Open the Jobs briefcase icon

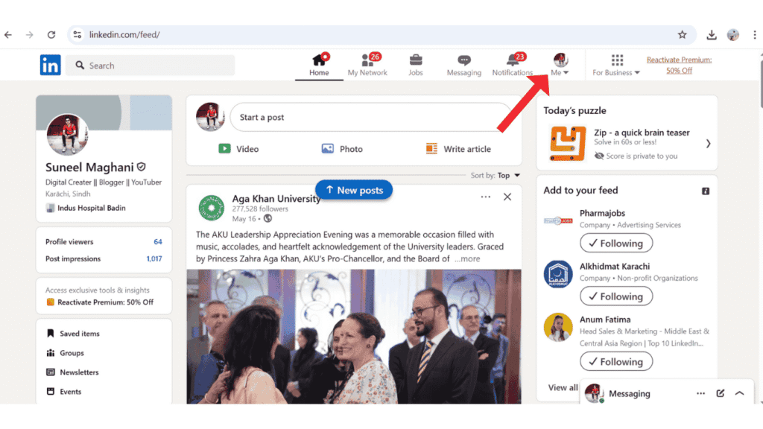click(x=416, y=61)
